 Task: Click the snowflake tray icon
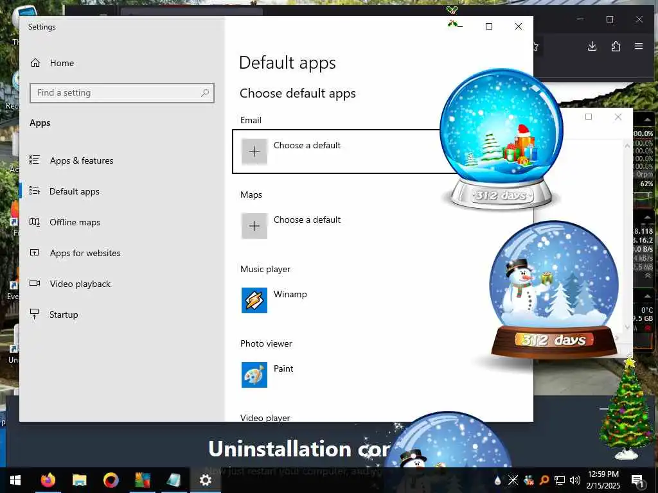[513, 480]
